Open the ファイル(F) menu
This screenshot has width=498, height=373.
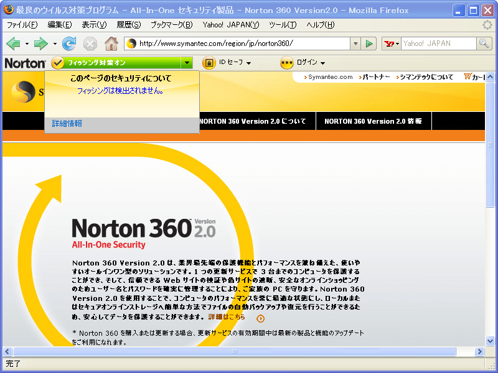(x=22, y=25)
